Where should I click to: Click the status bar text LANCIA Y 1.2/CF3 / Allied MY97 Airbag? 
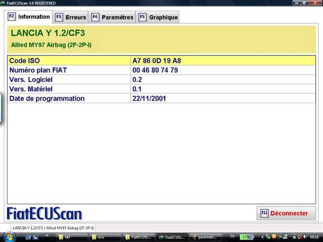(x=53, y=228)
